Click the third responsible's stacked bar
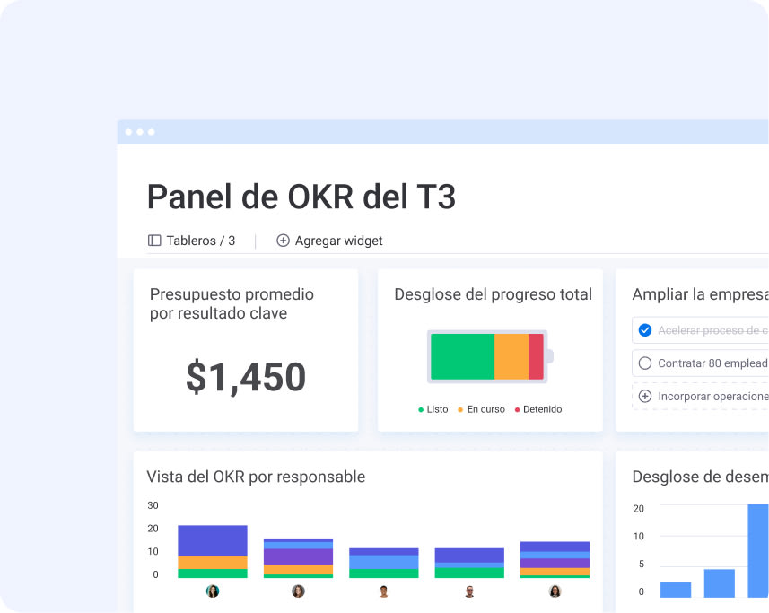 [383, 563]
